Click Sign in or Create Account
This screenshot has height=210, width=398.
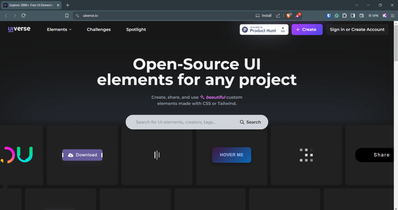357,29
